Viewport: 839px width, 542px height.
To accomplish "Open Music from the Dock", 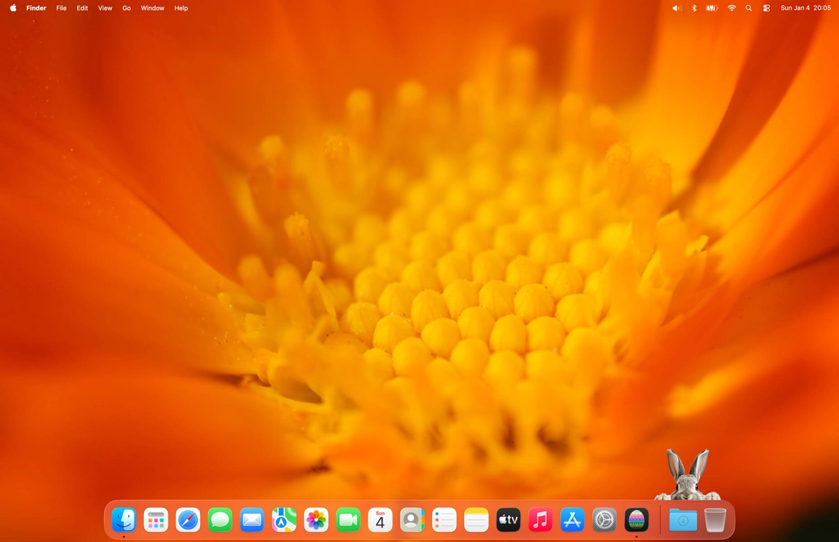I will [x=540, y=520].
